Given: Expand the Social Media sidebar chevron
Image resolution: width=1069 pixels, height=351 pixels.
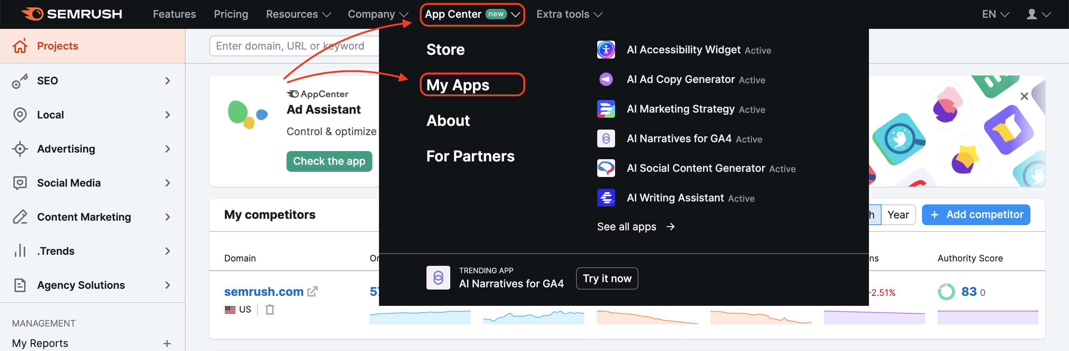Looking at the screenshot, I should [x=168, y=183].
